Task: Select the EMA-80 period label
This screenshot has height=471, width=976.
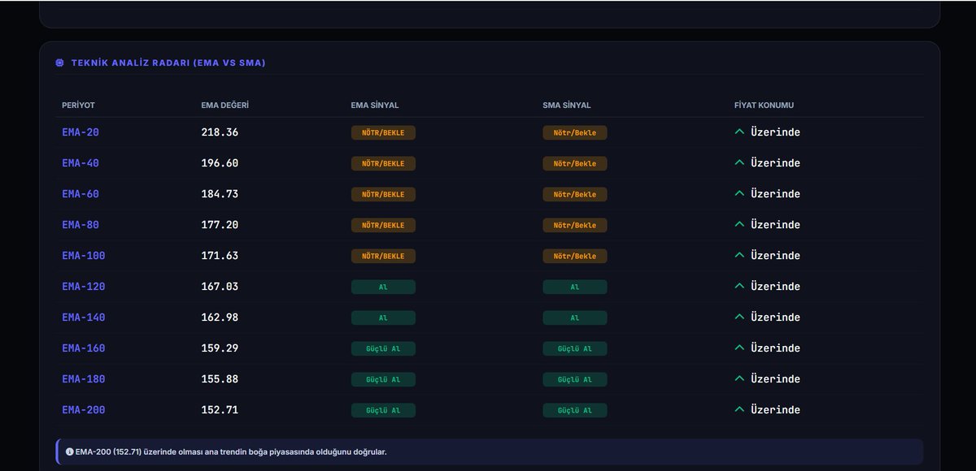Action: [81, 225]
